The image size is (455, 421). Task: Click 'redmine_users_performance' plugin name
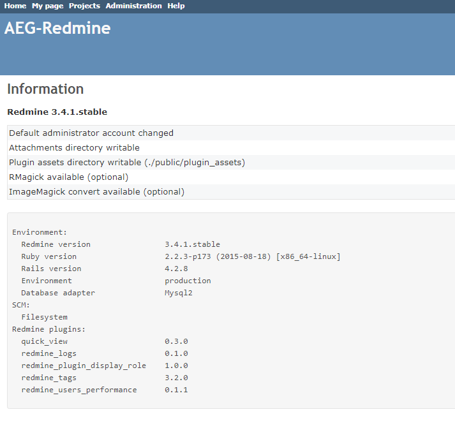(79, 390)
